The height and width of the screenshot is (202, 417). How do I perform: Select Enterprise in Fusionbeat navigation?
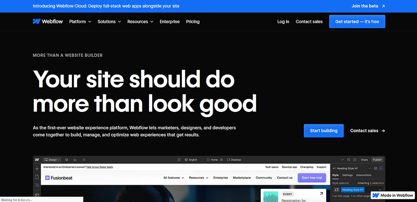tap(220, 178)
